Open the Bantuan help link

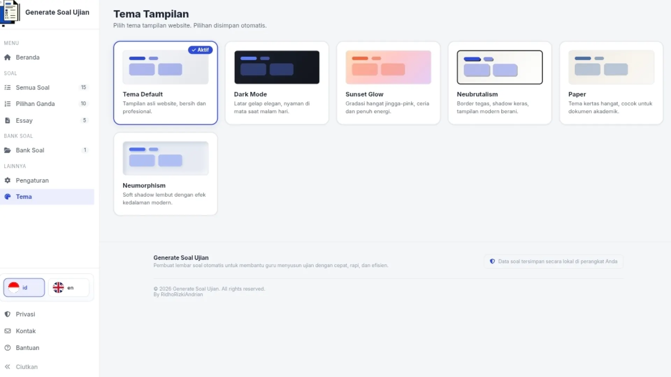click(47, 348)
